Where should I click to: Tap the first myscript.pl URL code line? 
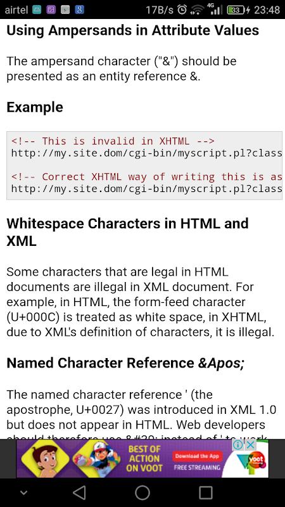pos(147,153)
